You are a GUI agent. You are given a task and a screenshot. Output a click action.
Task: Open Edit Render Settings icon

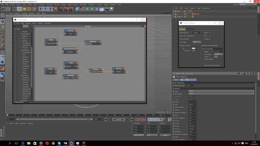[71, 9]
